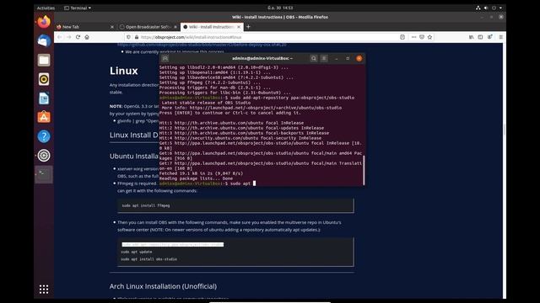Screen dimensions: 540x303
Task: Click the terminal prompt with 'sudo apt'
Action: 208,183
